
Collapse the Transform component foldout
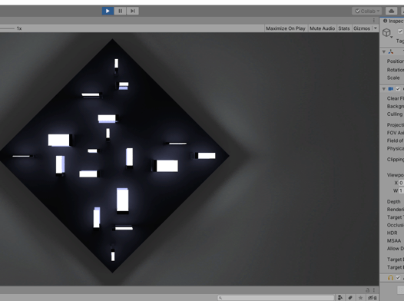tap(384, 51)
